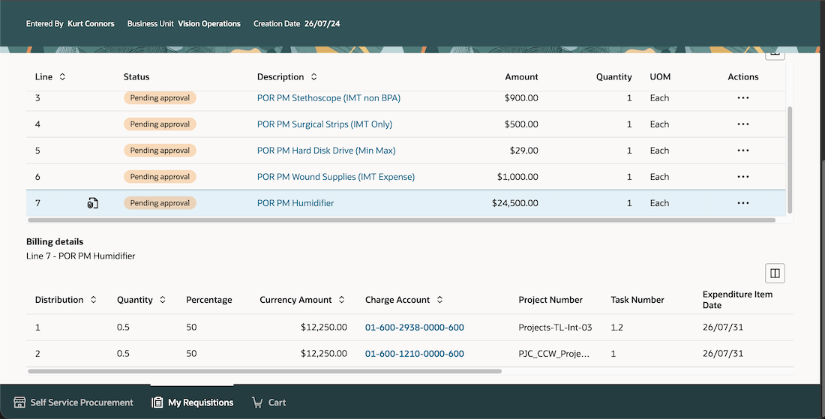Open charge account 01-600-2938-0000-600
Screen dimensions: 825x419
click(x=415, y=328)
